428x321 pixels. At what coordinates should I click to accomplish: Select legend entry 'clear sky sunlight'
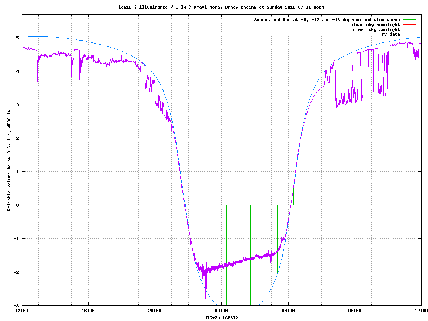point(376,29)
